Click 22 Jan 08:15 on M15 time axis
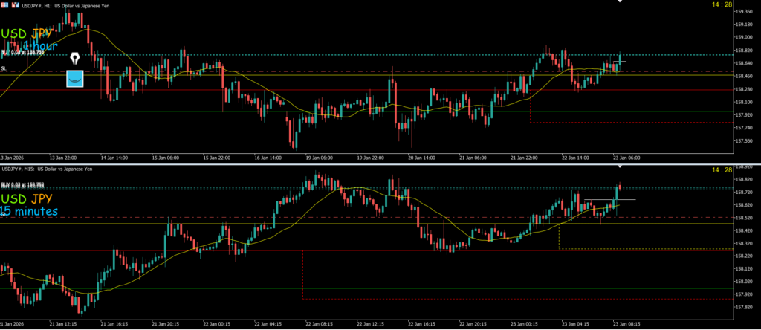The width and height of the screenshot is (761, 330). (320, 324)
